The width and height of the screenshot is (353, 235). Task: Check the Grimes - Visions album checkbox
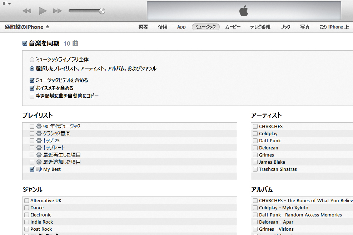[255, 229]
